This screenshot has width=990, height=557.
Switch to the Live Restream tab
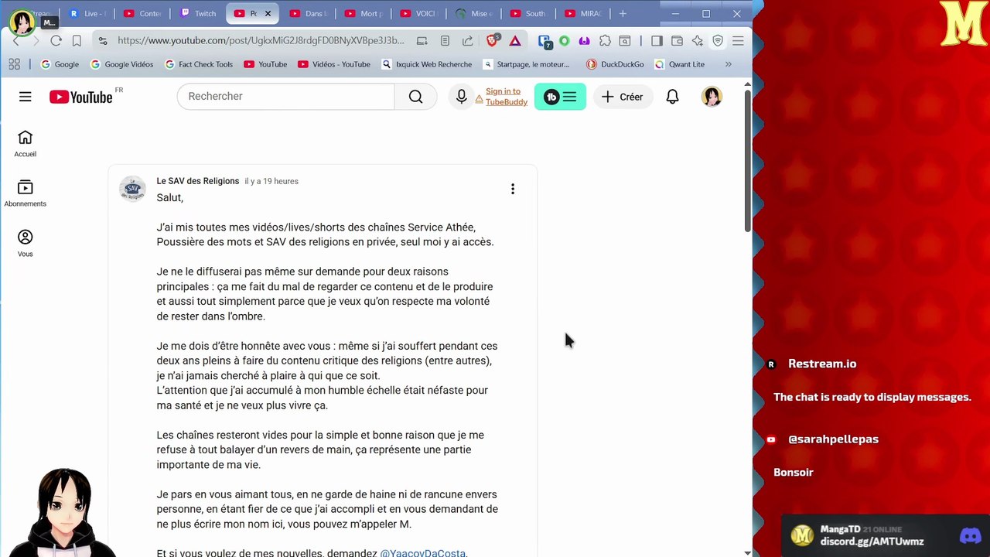point(87,13)
